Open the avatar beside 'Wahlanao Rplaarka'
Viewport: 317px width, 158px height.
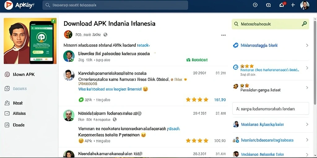click(x=236, y=124)
